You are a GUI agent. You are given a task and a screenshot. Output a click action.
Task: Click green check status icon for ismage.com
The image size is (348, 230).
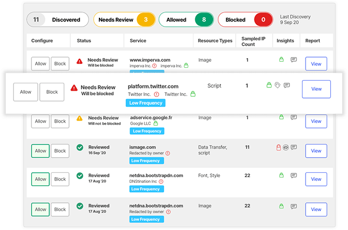pos(80,147)
